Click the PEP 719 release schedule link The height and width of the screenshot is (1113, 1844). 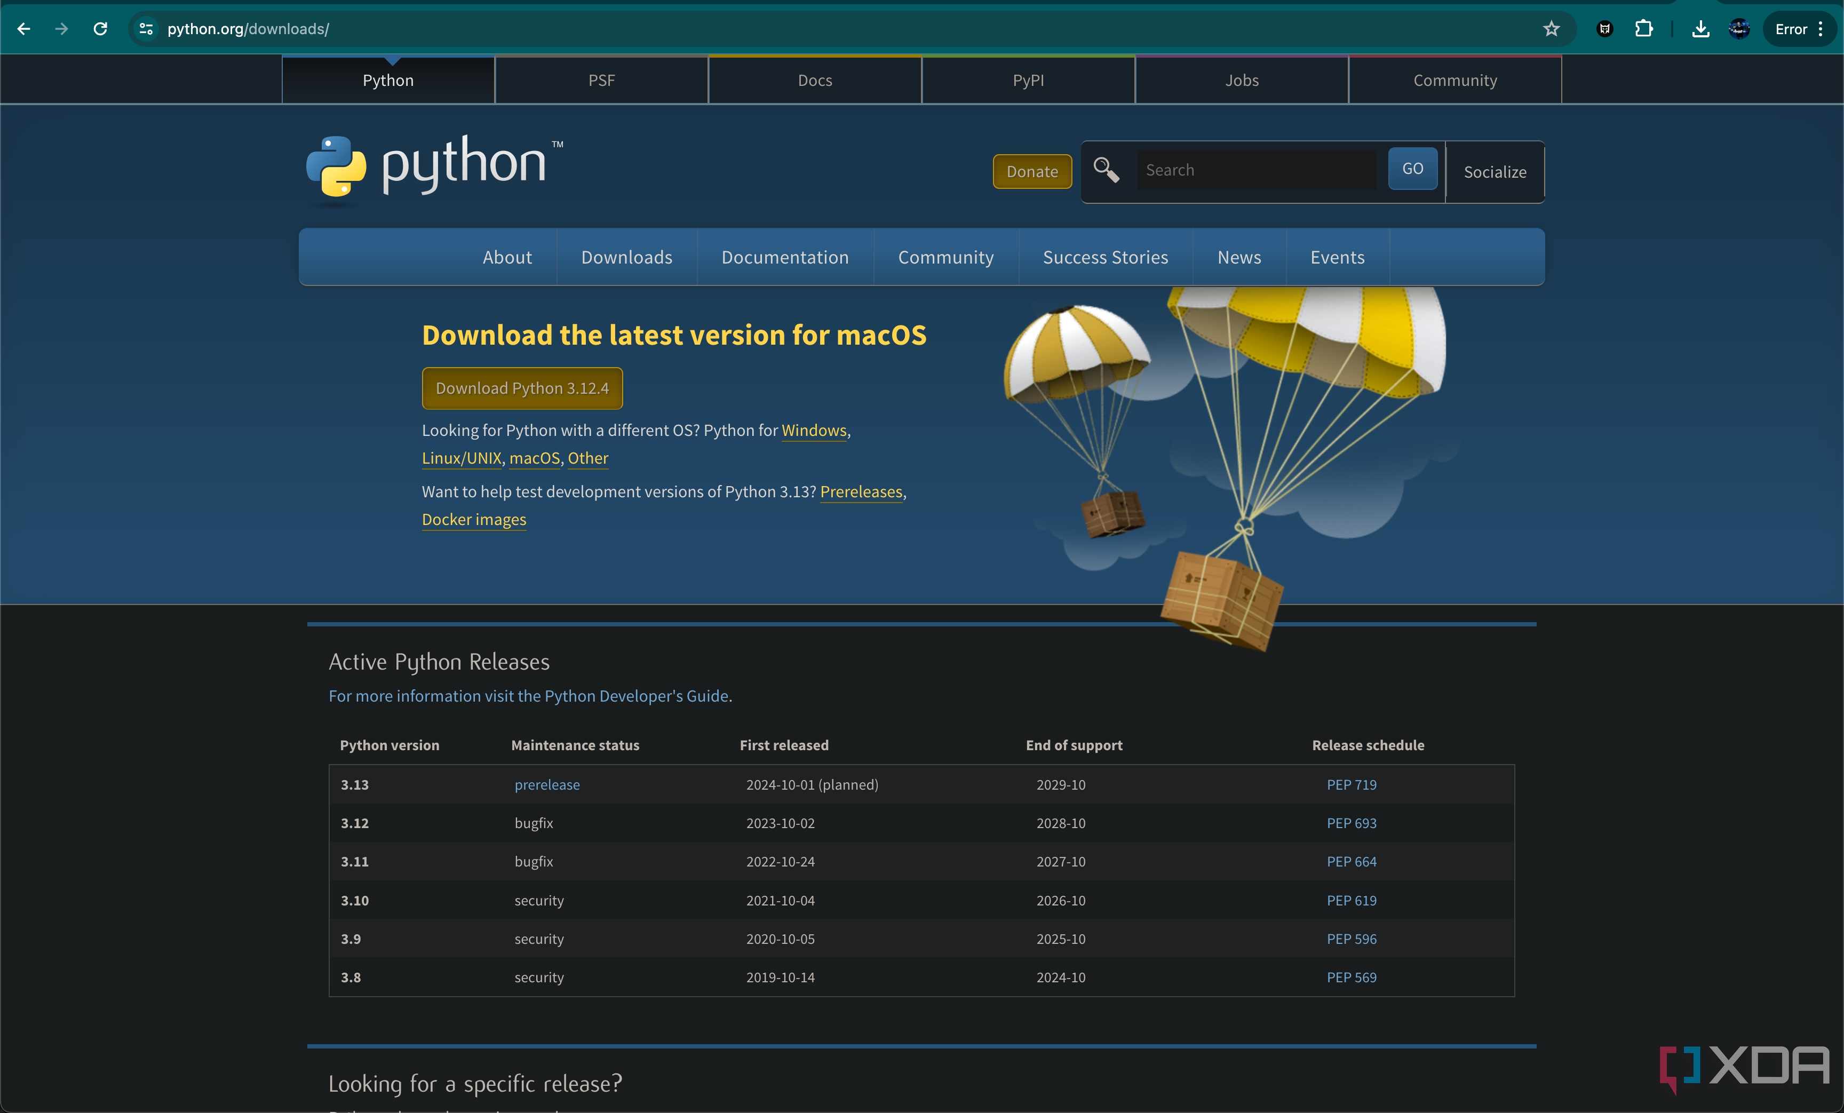pos(1350,784)
